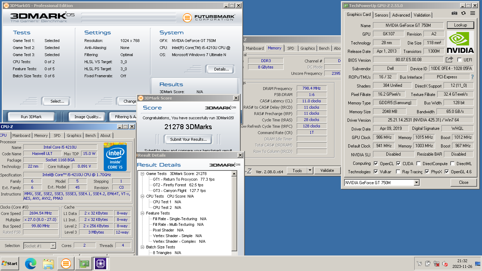Open the GPU-Z hamburger menu
This screenshot has height=271, width=482.
tap(472, 13)
